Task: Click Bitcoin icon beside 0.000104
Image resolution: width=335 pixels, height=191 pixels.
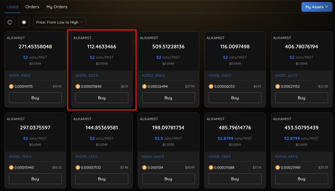Action: pyautogui.click(x=144, y=167)
